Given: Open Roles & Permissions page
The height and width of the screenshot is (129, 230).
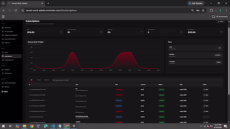Looking at the screenshot, I should [10, 83].
